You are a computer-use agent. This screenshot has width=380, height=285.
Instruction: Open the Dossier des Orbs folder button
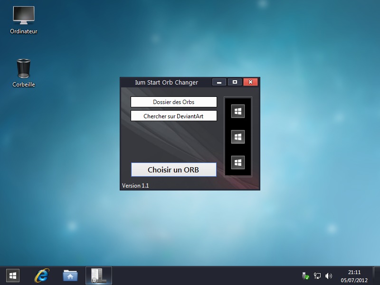173,102
